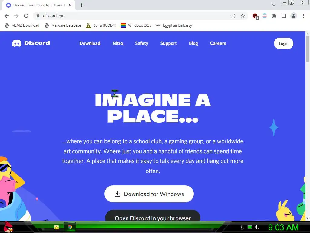The height and width of the screenshot is (233, 310).
Task: Open a new browser tab
Action: click(x=82, y=5)
